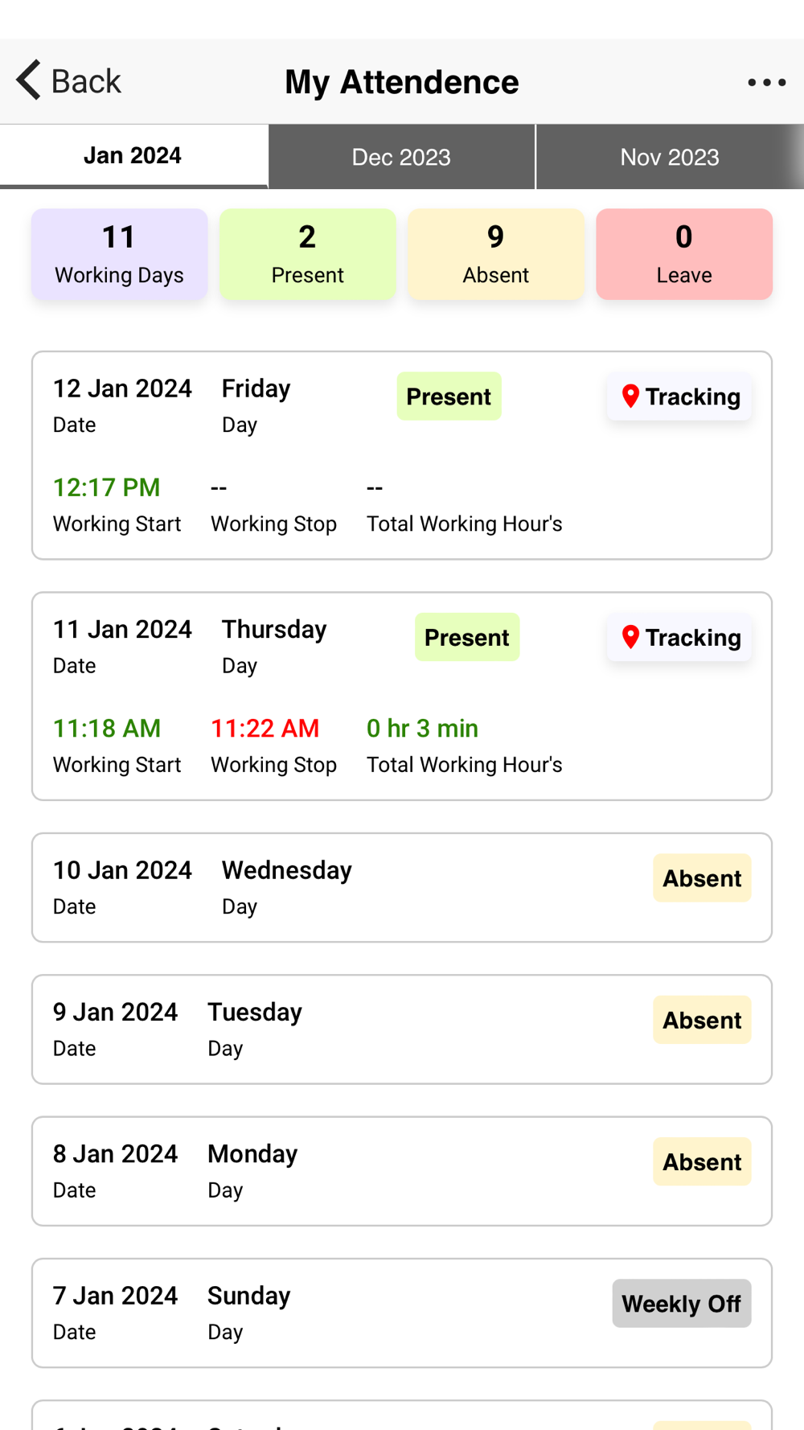Switch to the Dec 2023 tab
This screenshot has width=804, height=1430.
click(401, 157)
